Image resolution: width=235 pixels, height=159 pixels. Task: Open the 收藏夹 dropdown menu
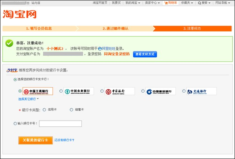click(187, 3)
